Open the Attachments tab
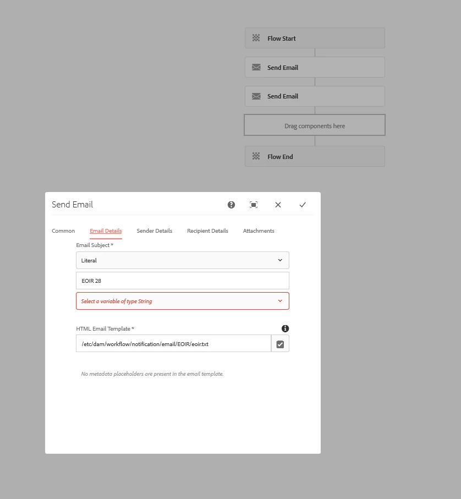This screenshot has width=461, height=499. [x=259, y=231]
